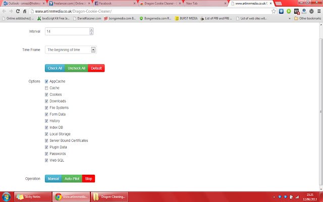Screen dimensions: 323x202
Task: Open Dragon-Cleaning folder in taskbar
Action: pyautogui.click(x=110, y=196)
